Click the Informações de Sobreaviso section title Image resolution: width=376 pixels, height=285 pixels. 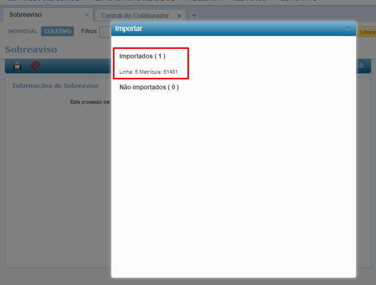(55, 86)
